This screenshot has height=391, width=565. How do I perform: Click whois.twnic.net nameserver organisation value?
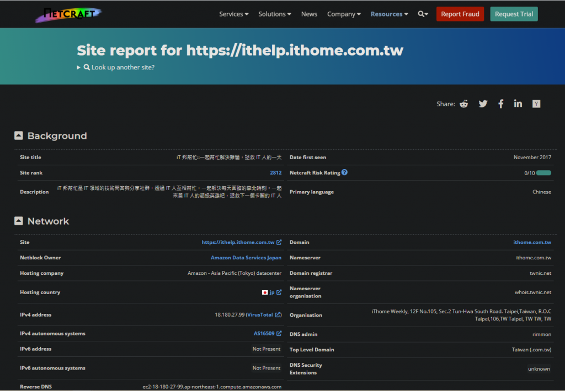pos(533,292)
